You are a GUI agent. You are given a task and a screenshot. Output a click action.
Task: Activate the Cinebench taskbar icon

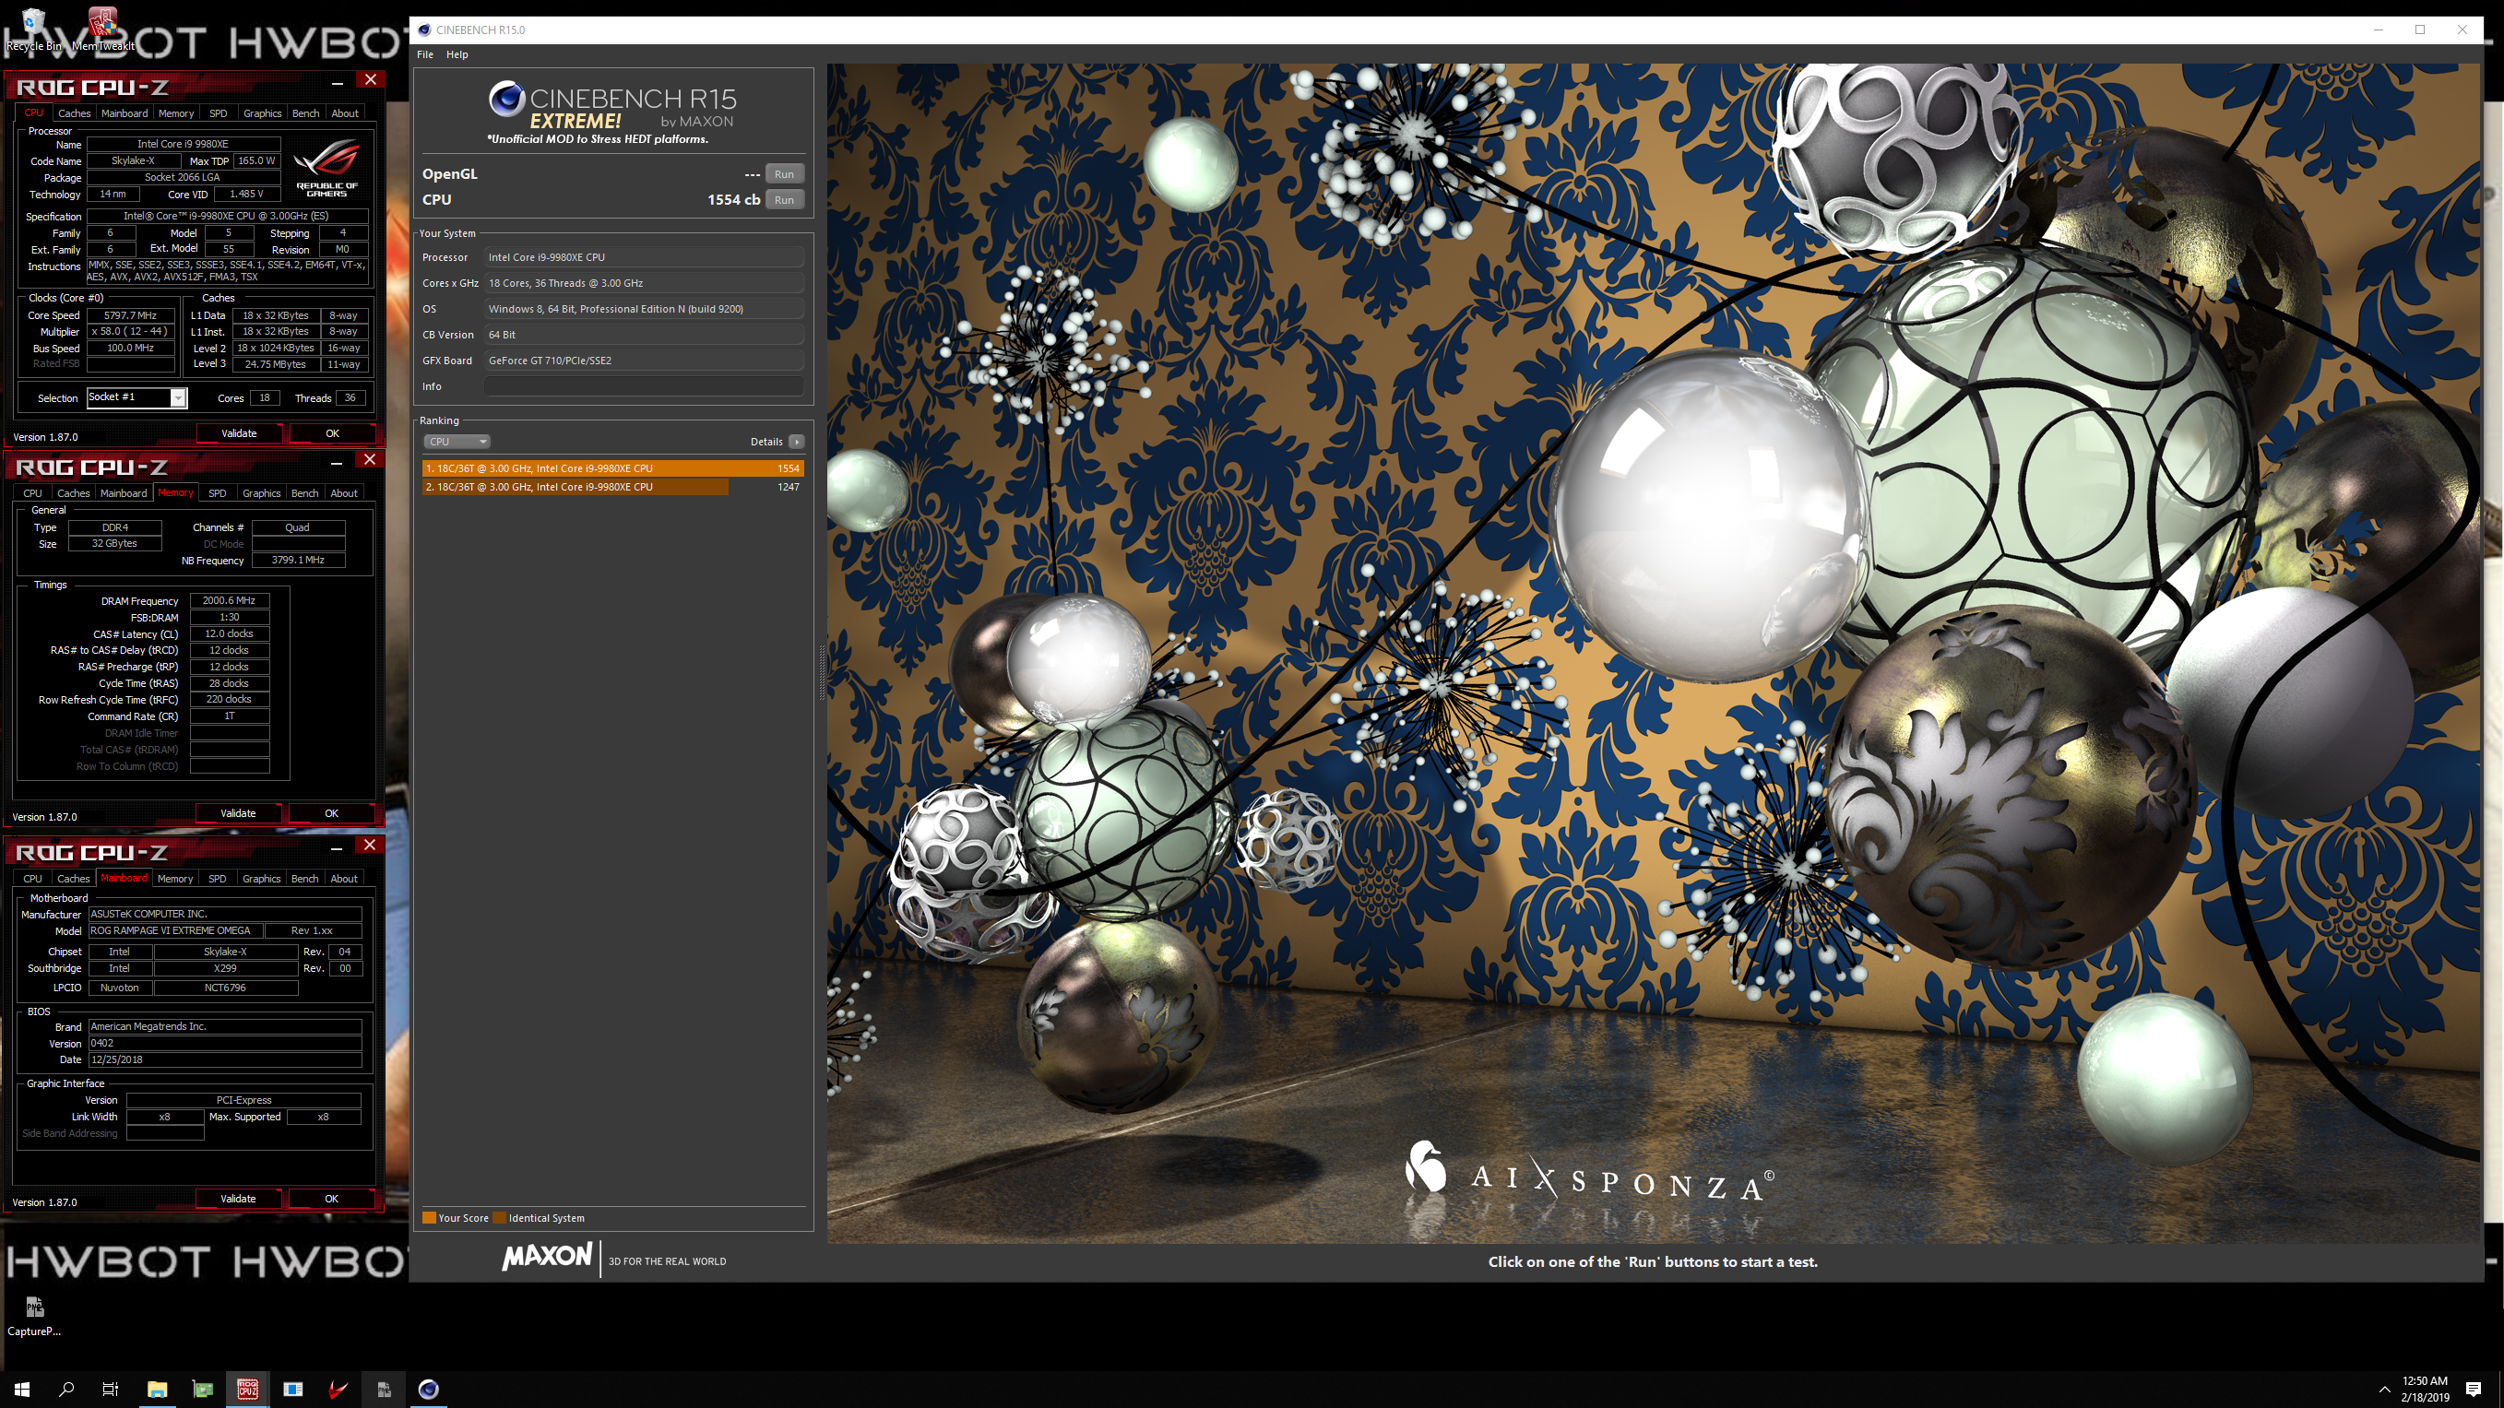pyautogui.click(x=429, y=1389)
